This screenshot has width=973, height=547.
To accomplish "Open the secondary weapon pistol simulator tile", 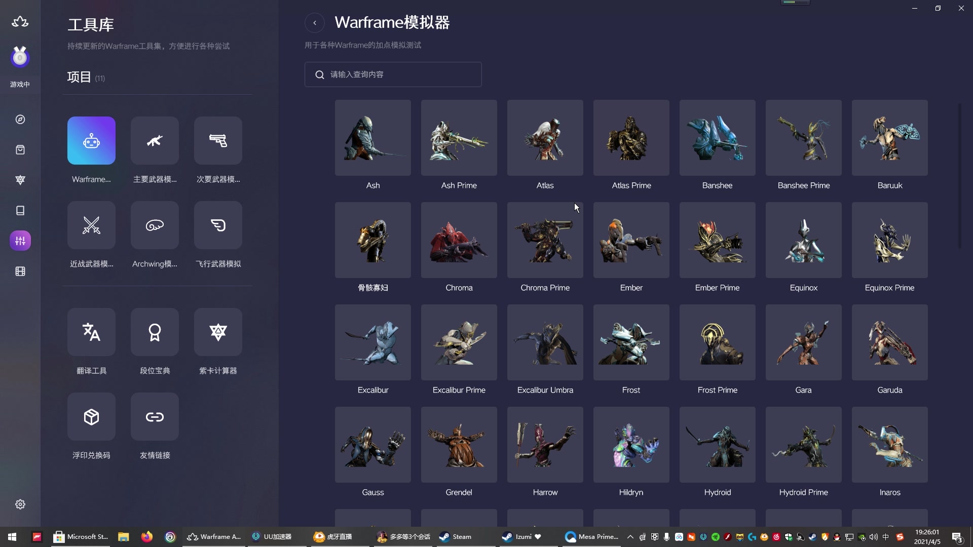I will click(x=218, y=140).
